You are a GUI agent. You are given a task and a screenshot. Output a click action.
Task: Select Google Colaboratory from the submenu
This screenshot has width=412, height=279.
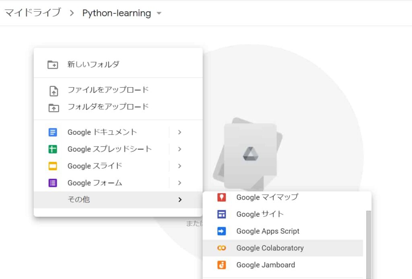click(x=270, y=248)
